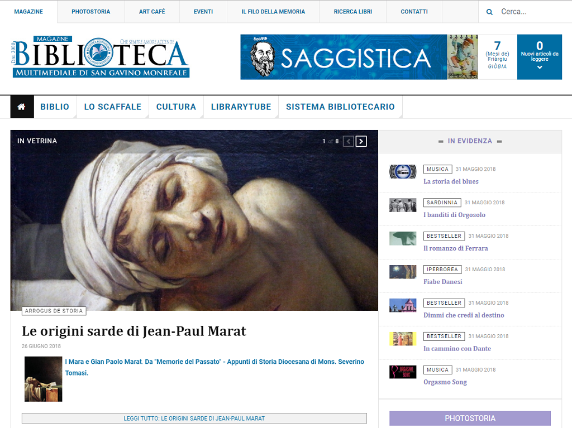572x428 pixels.
Task: Click the small Marat thumbnail in article
Action: pos(44,379)
